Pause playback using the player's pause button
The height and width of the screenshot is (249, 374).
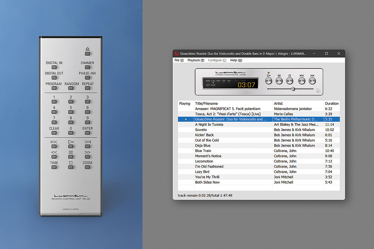click(x=279, y=81)
